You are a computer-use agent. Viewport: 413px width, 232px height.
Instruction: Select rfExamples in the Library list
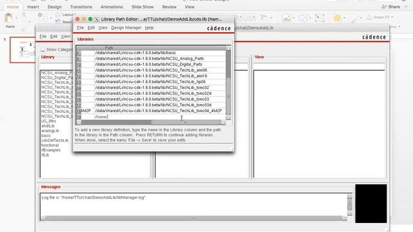(51, 150)
